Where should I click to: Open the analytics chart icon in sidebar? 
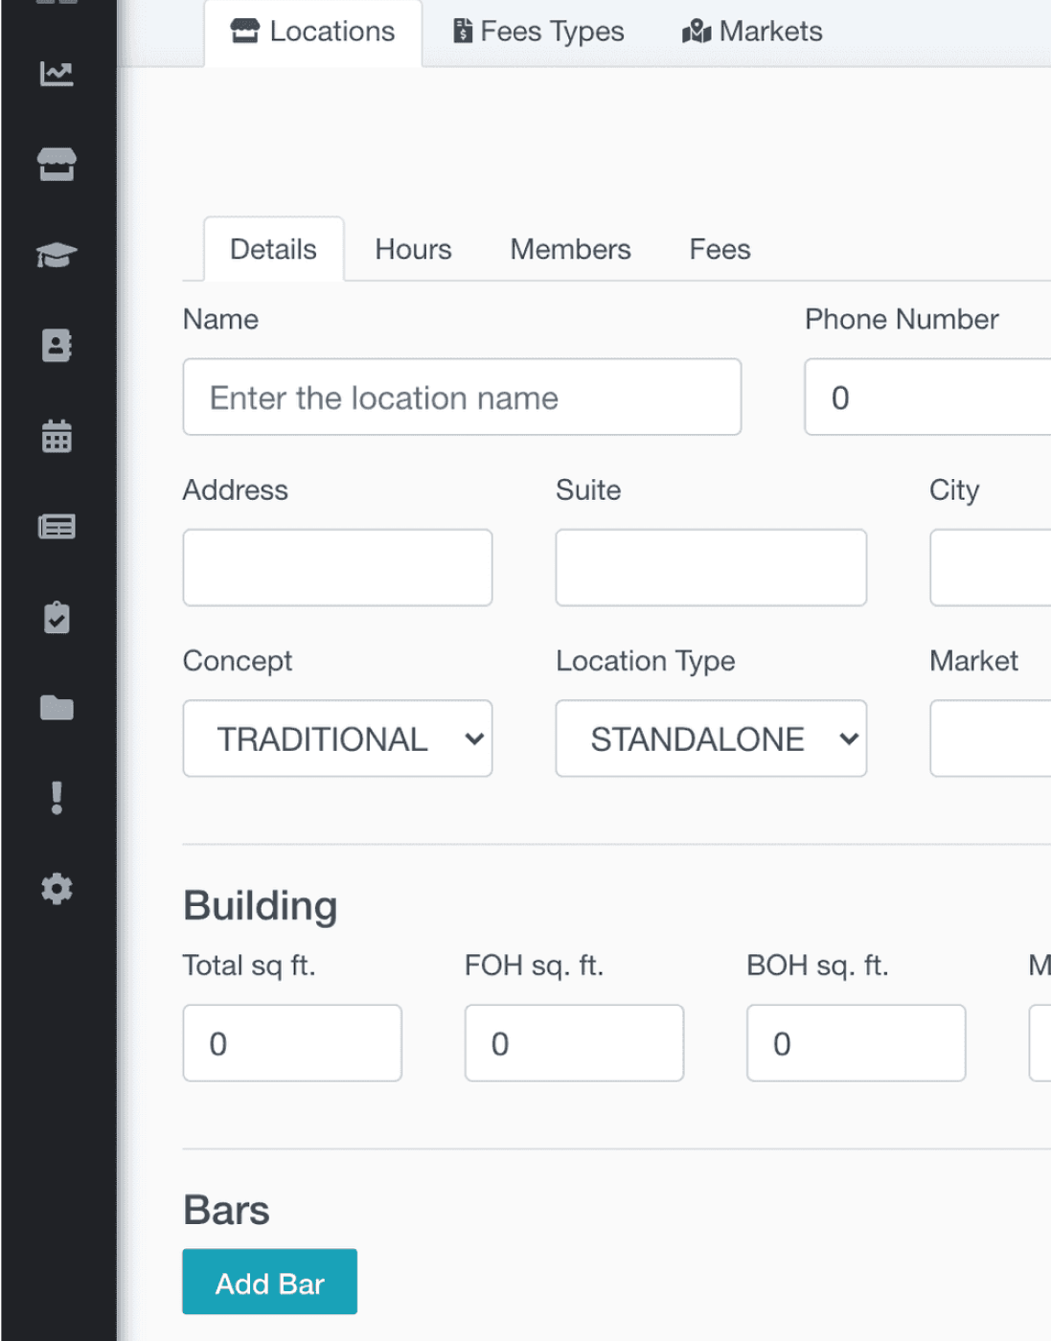point(57,74)
